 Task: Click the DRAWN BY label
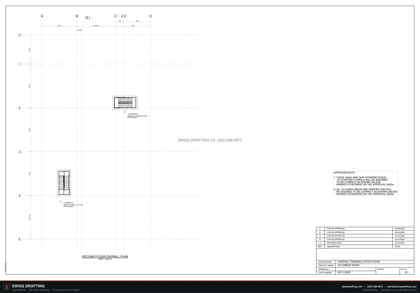tap(324, 269)
